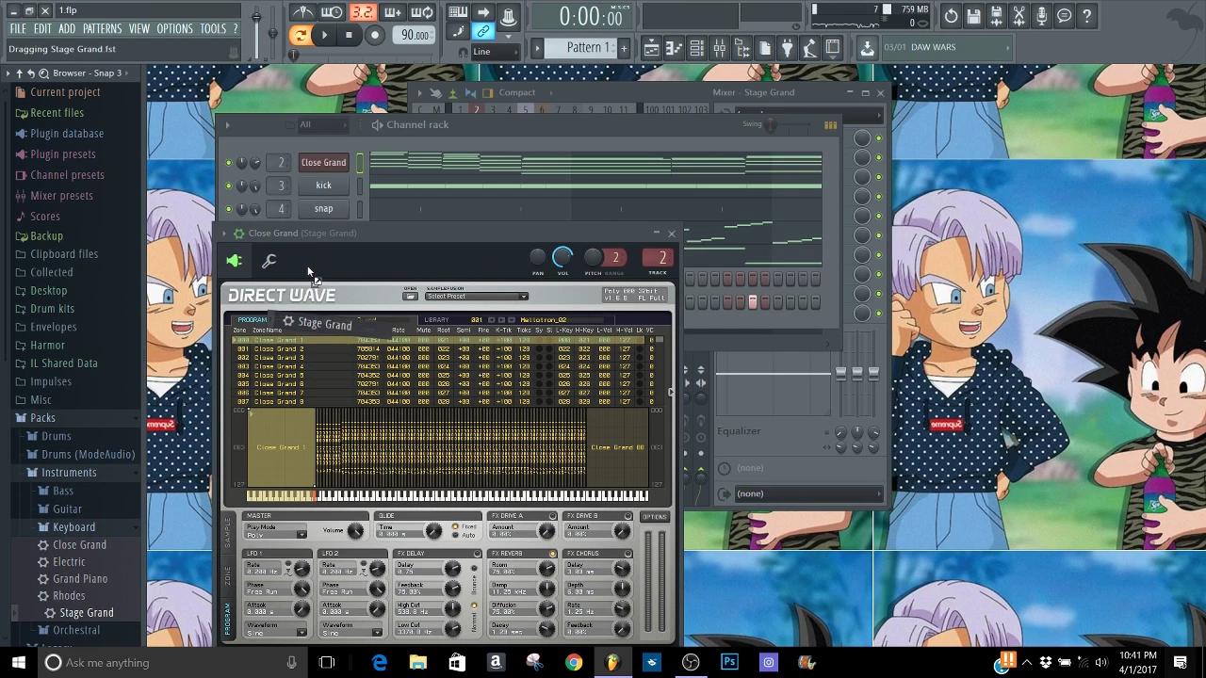Click the Stop button in transport
This screenshot has height=678, width=1206.
click(349, 36)
